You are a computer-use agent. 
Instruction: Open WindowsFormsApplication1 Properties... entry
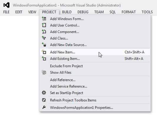click(x=95, y=107)
